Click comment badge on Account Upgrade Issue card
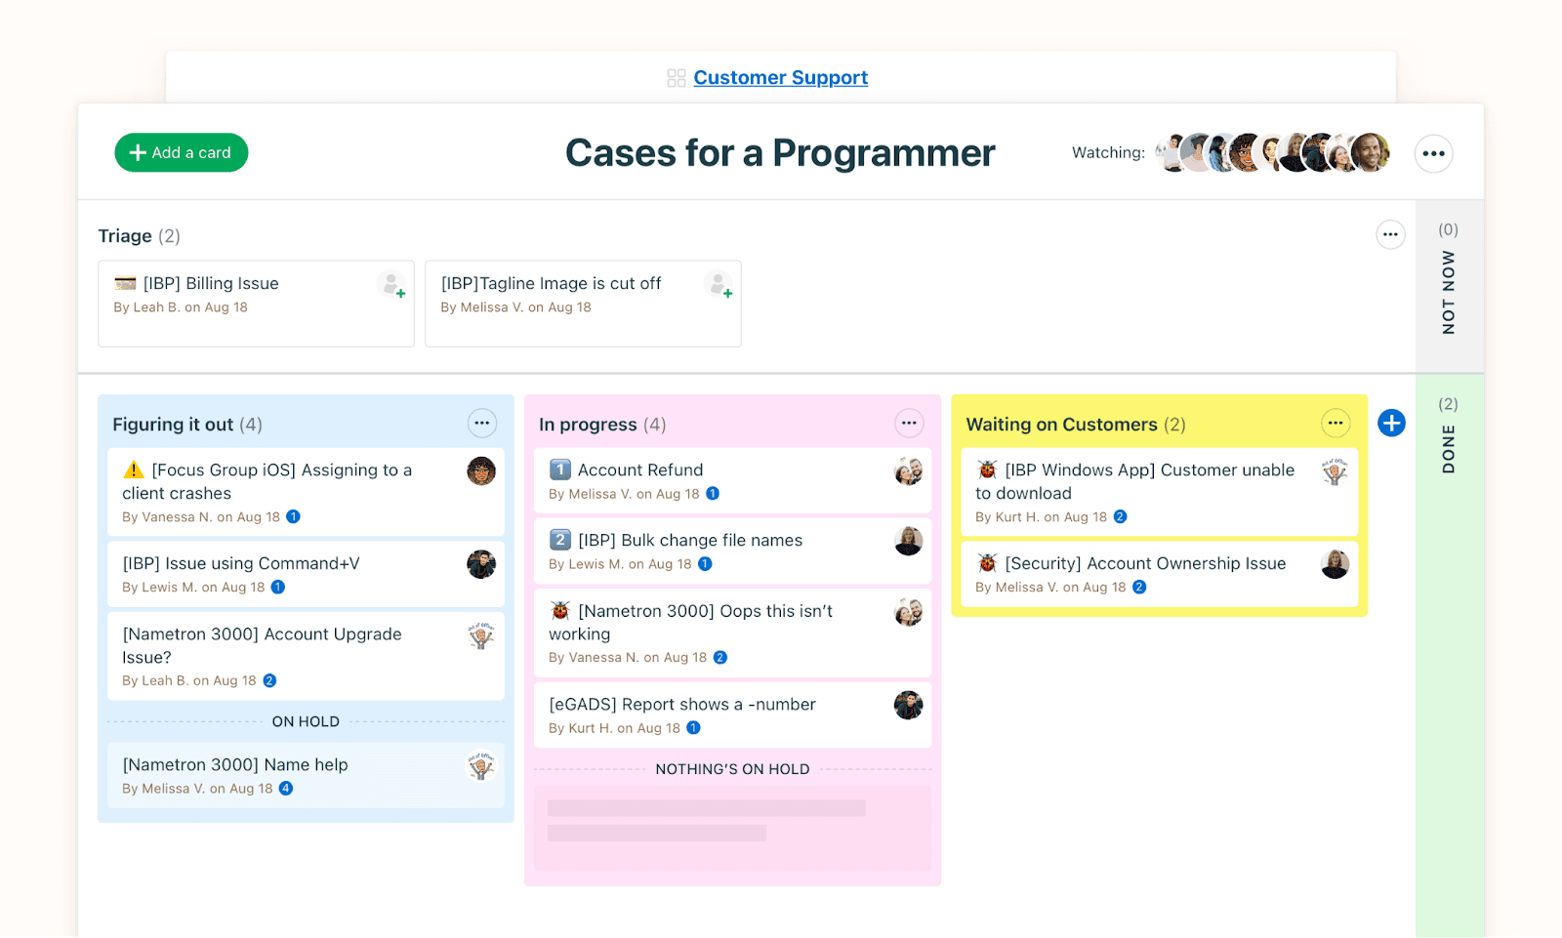The height and width of the screenshot is (938, 1562). point(269,680)
